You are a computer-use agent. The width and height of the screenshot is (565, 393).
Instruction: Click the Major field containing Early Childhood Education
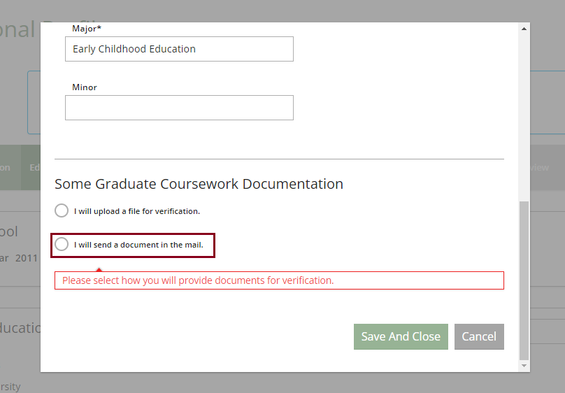179,49
